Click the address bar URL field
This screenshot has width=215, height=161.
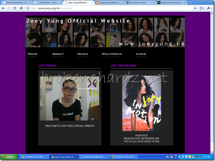point(111,8)
